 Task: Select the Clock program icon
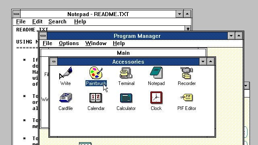tap(156, 97)
